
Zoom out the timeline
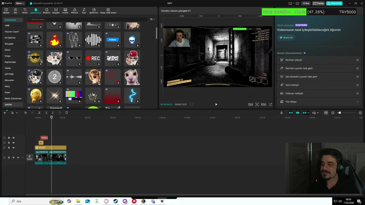point(333,113)
